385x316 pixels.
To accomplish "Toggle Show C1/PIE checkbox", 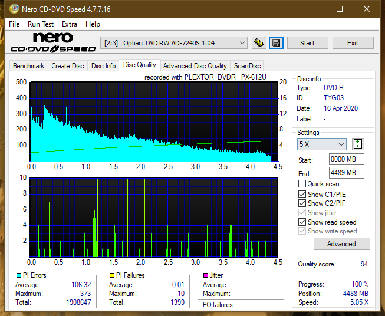I will click(x=302, y=194).
